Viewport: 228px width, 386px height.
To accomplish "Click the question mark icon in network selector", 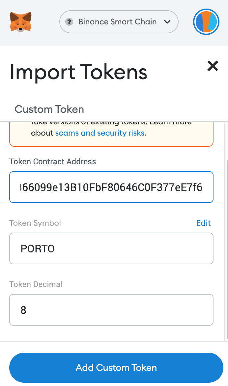I will [69, 22].
